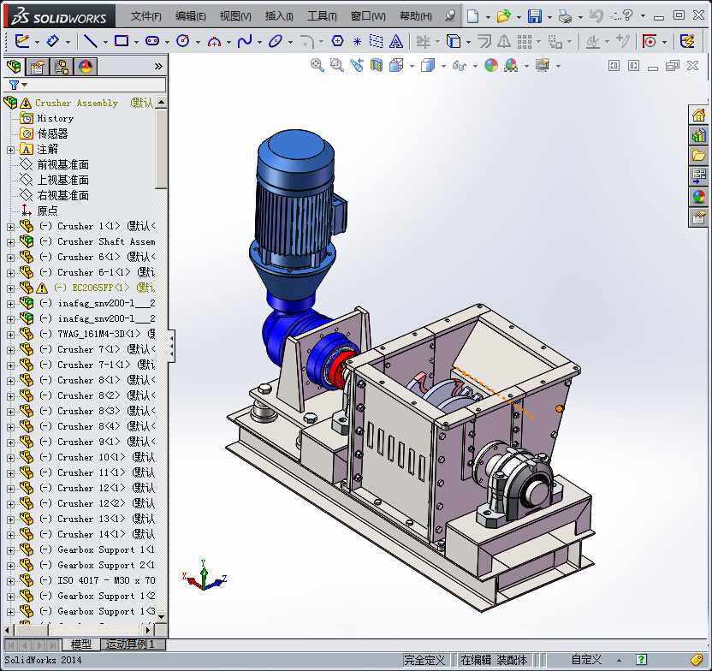Select the Line sketch tool

[90, 41]
